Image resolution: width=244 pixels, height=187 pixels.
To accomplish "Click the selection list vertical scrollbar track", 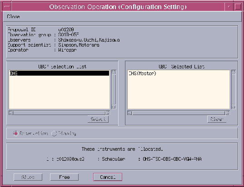I will [x=114, y=90].
